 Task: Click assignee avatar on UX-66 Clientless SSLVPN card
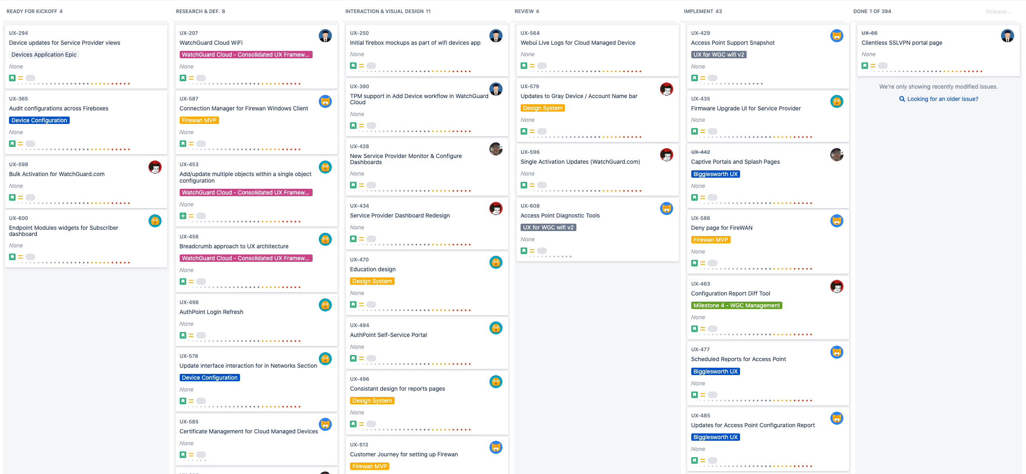1007,36
